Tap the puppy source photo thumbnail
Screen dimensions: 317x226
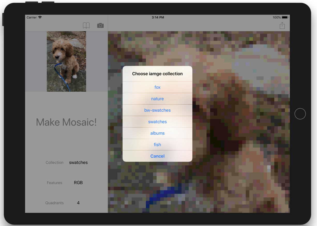(x=66, y=61)
